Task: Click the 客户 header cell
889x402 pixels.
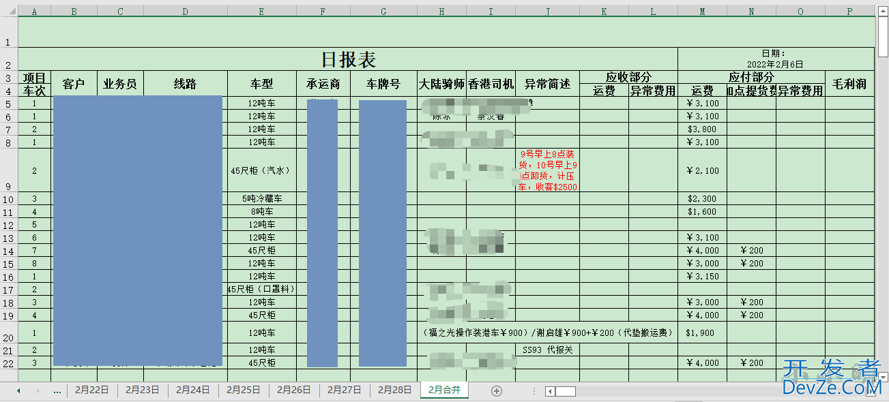Action: pos(74,84)
